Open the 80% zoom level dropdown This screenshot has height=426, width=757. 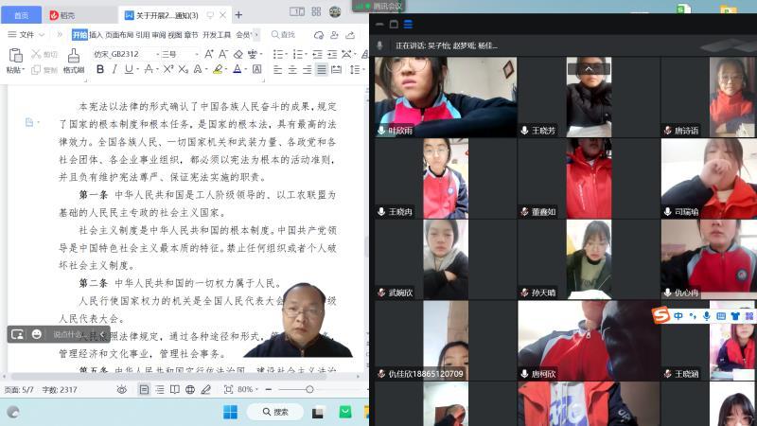(x=245, y=389)
